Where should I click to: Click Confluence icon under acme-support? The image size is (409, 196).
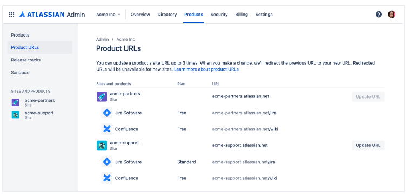[106, 178]
